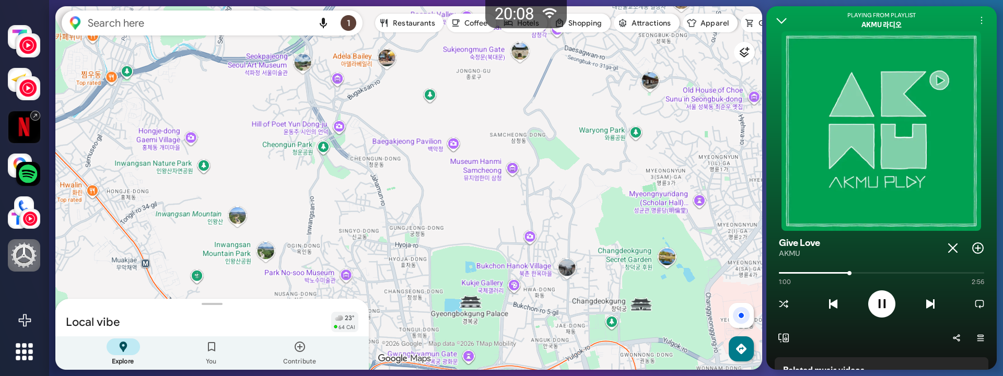The image size is (1003, 376).
Task: Expand the Local vibe bottom sheet handle
Action: (212, 304)
